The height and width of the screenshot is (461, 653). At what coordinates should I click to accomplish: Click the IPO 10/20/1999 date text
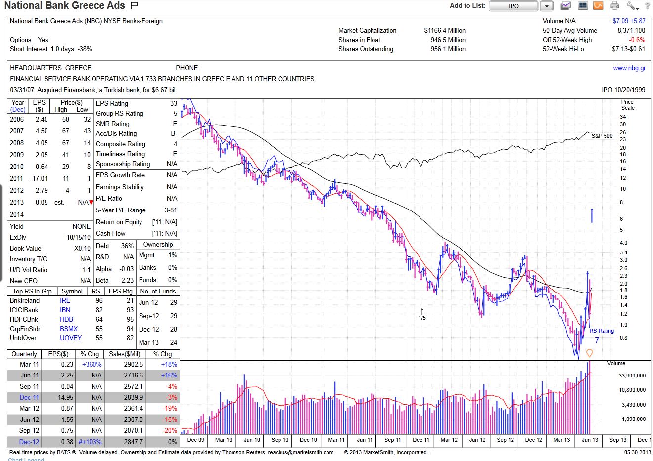point(623,90)
